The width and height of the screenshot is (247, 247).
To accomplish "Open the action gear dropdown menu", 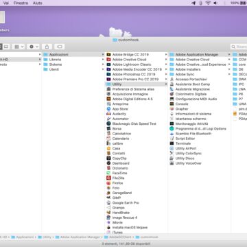I will (x=34, y=47).
